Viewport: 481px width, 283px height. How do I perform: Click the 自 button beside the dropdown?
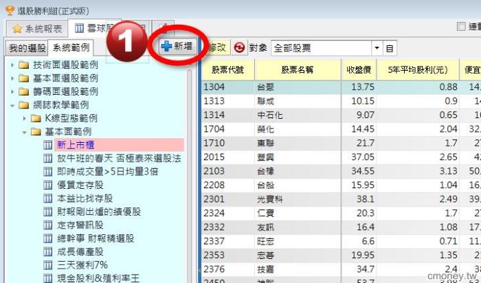tap(390, 48)
